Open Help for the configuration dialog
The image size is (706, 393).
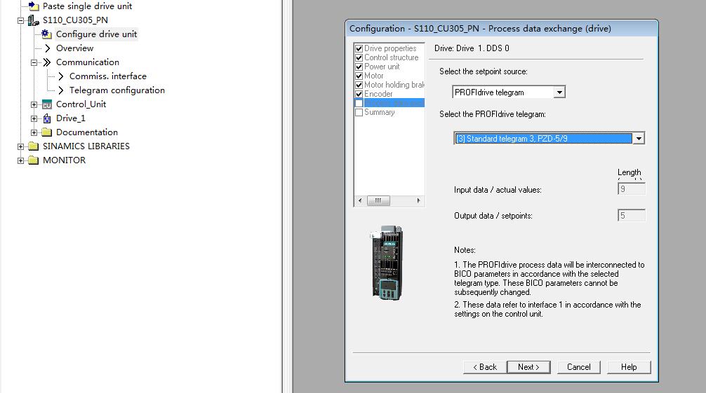pyautogui.click(x=629, y=367)
